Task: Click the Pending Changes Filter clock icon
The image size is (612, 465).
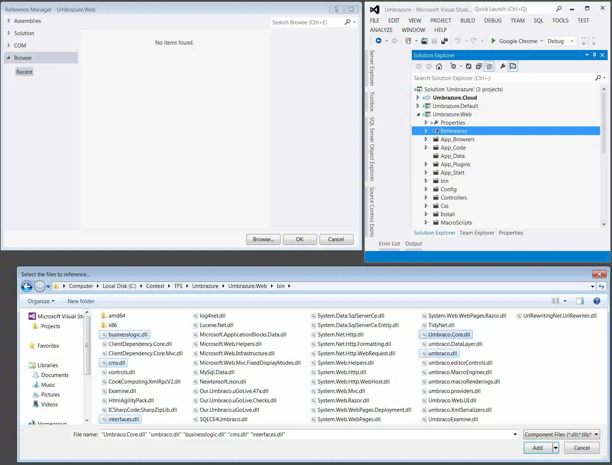Action: [x=453, y=66]
